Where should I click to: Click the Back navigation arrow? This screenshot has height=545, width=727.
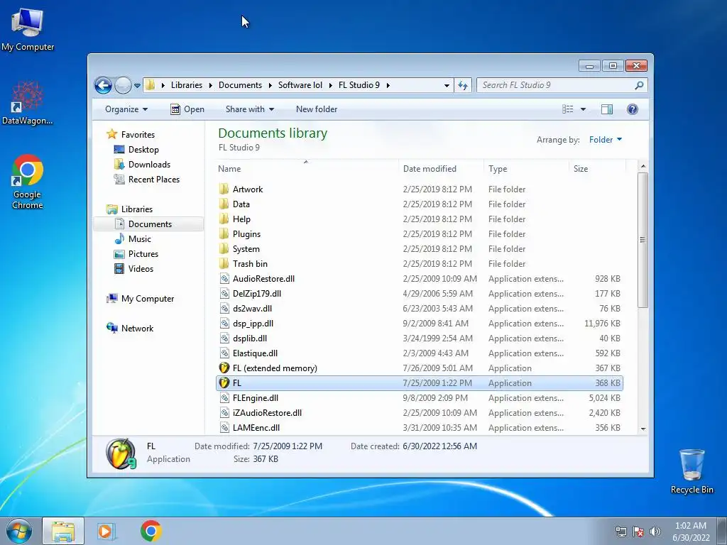(x=104, y=85)
